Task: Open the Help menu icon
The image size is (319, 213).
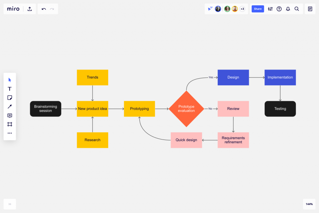Action: [x=279, y=9]
